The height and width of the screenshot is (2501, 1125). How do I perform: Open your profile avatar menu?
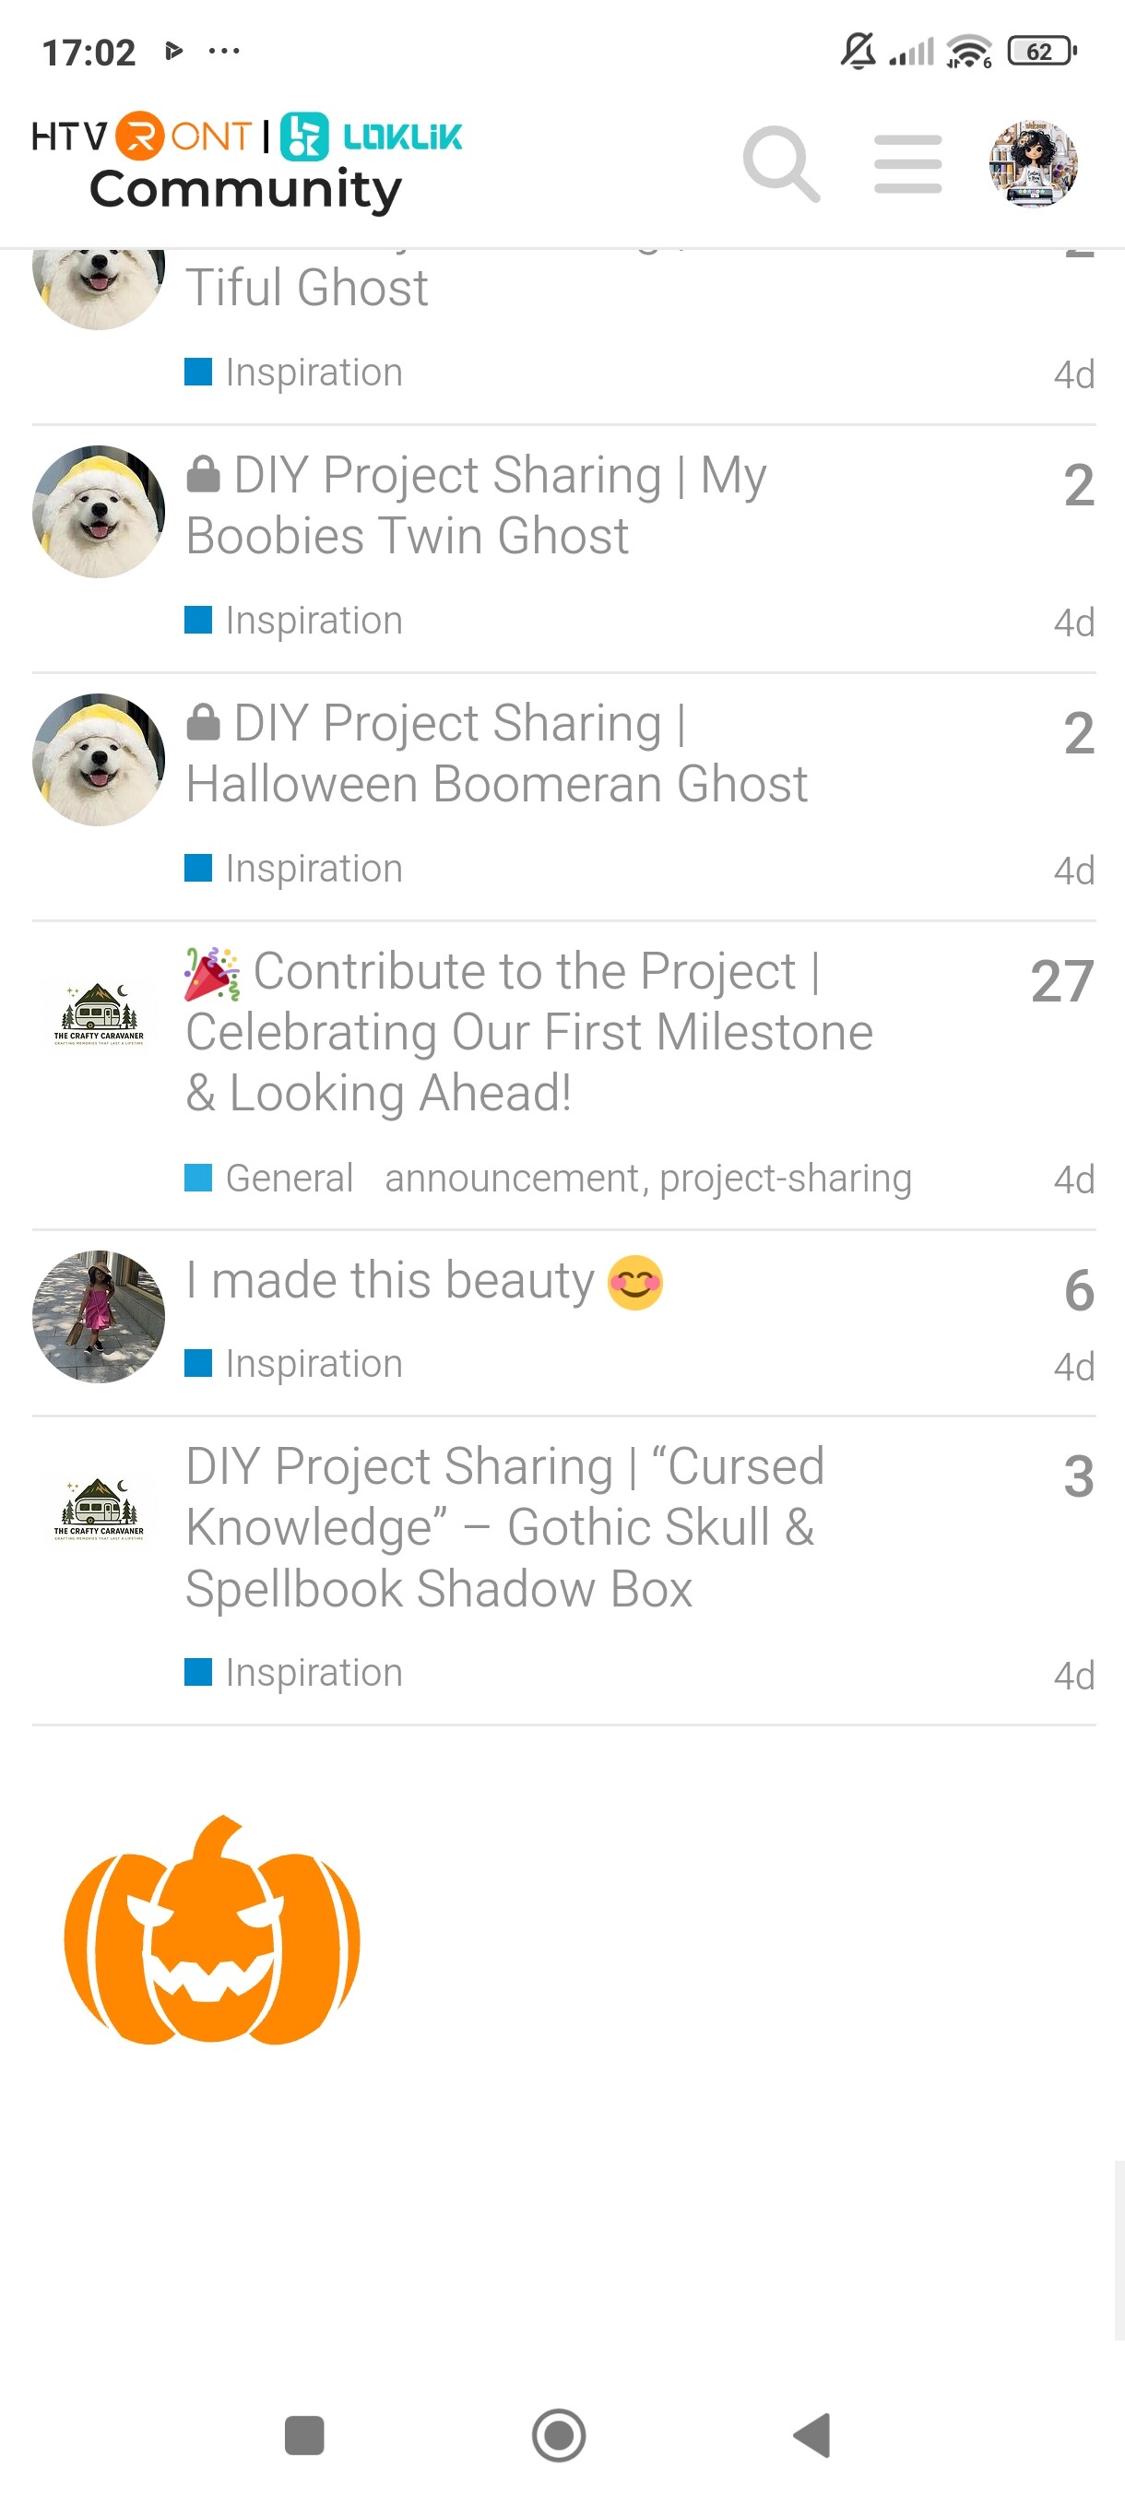1033,163
